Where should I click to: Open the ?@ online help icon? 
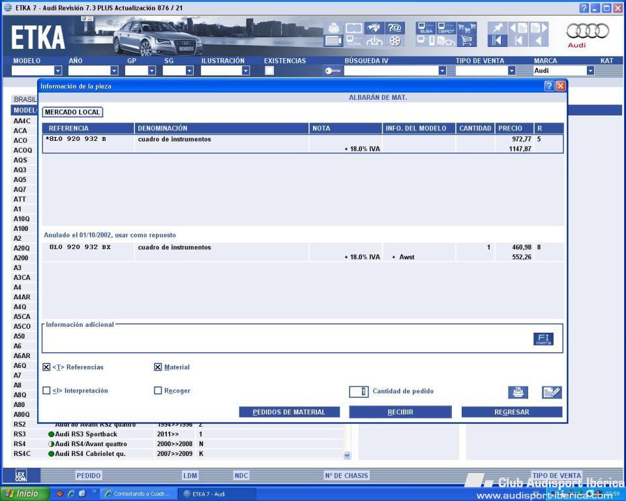[395, 28]
